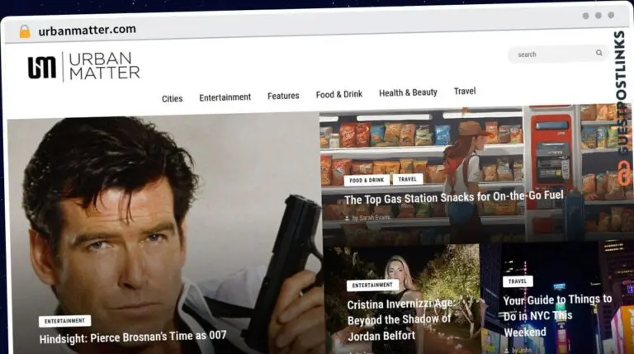Click author Sarah Evans byline

coord(367,218)
